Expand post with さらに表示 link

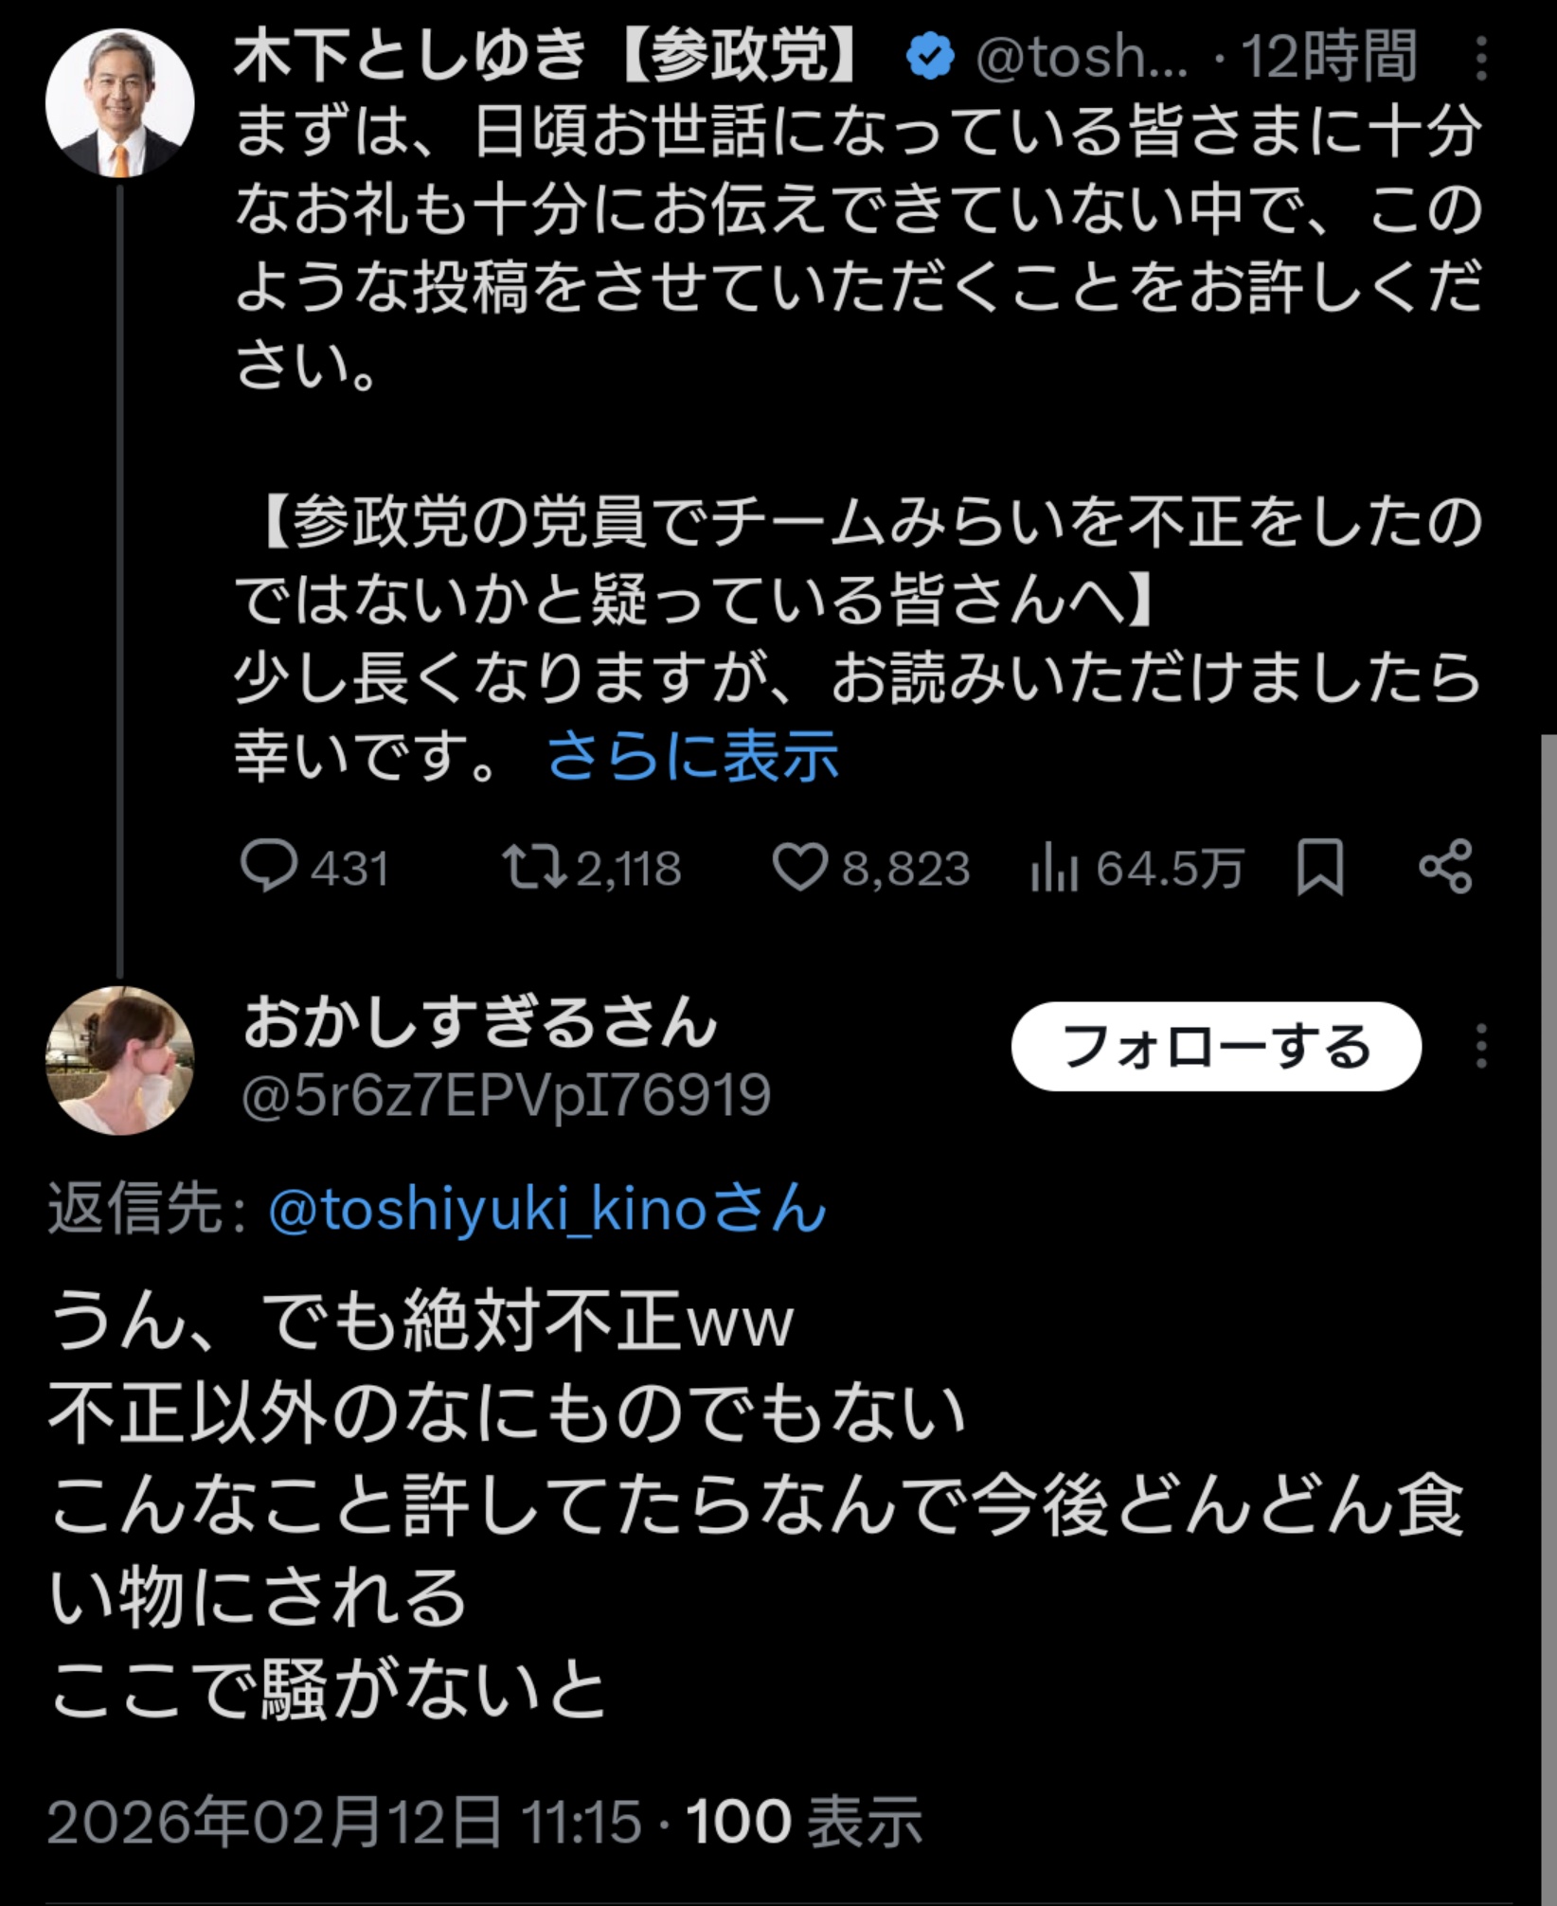[693, 756]
